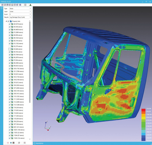Click the green person icon in toolbar

(x=30, y=5)
